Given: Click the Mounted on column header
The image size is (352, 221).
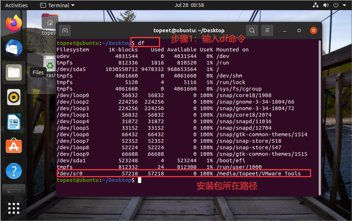Looking at the screenshot, I should point(232,50).
